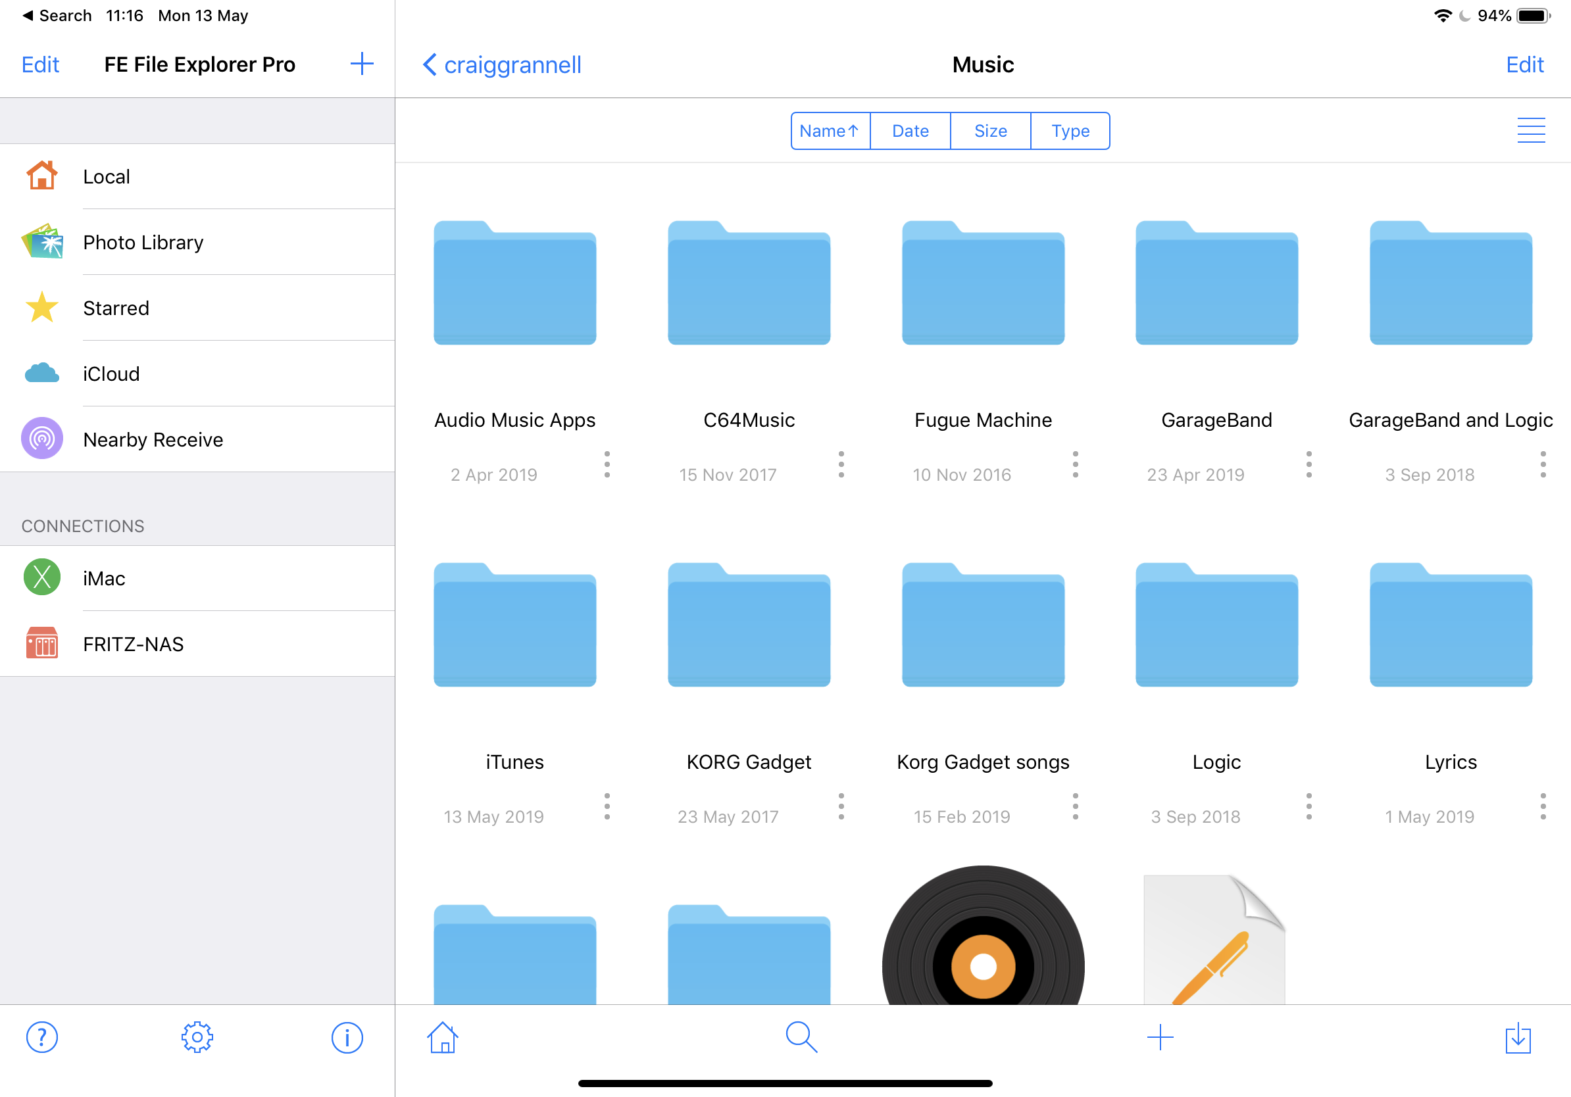Open the Korg Gadget songs folder
1571x1097 pixels.
[984, 624]
